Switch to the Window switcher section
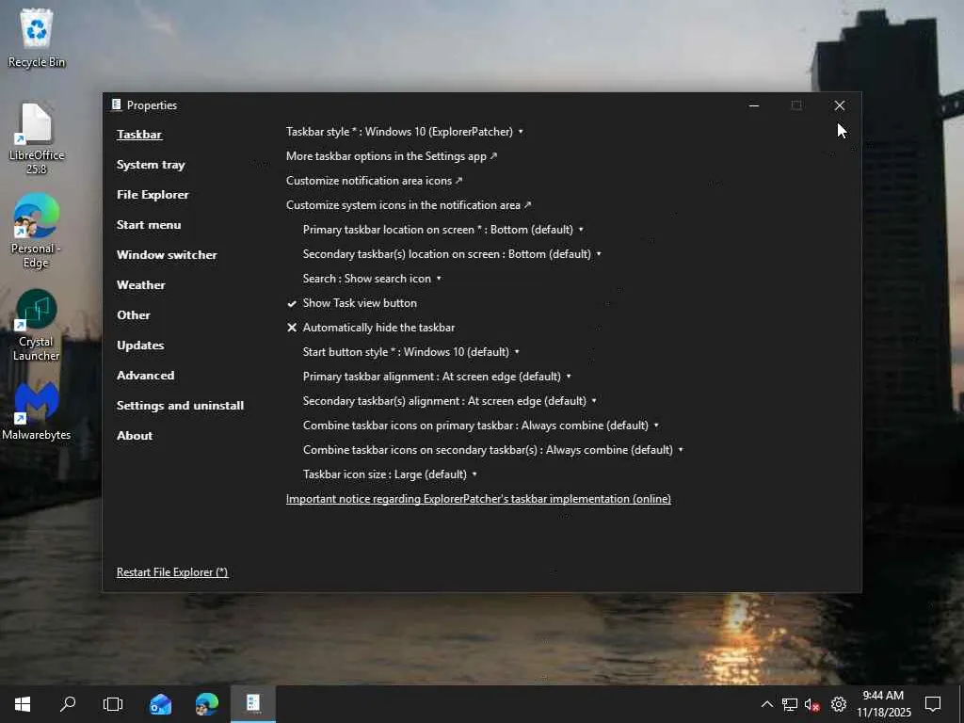 pyautogui.click(x=167, y=254)
